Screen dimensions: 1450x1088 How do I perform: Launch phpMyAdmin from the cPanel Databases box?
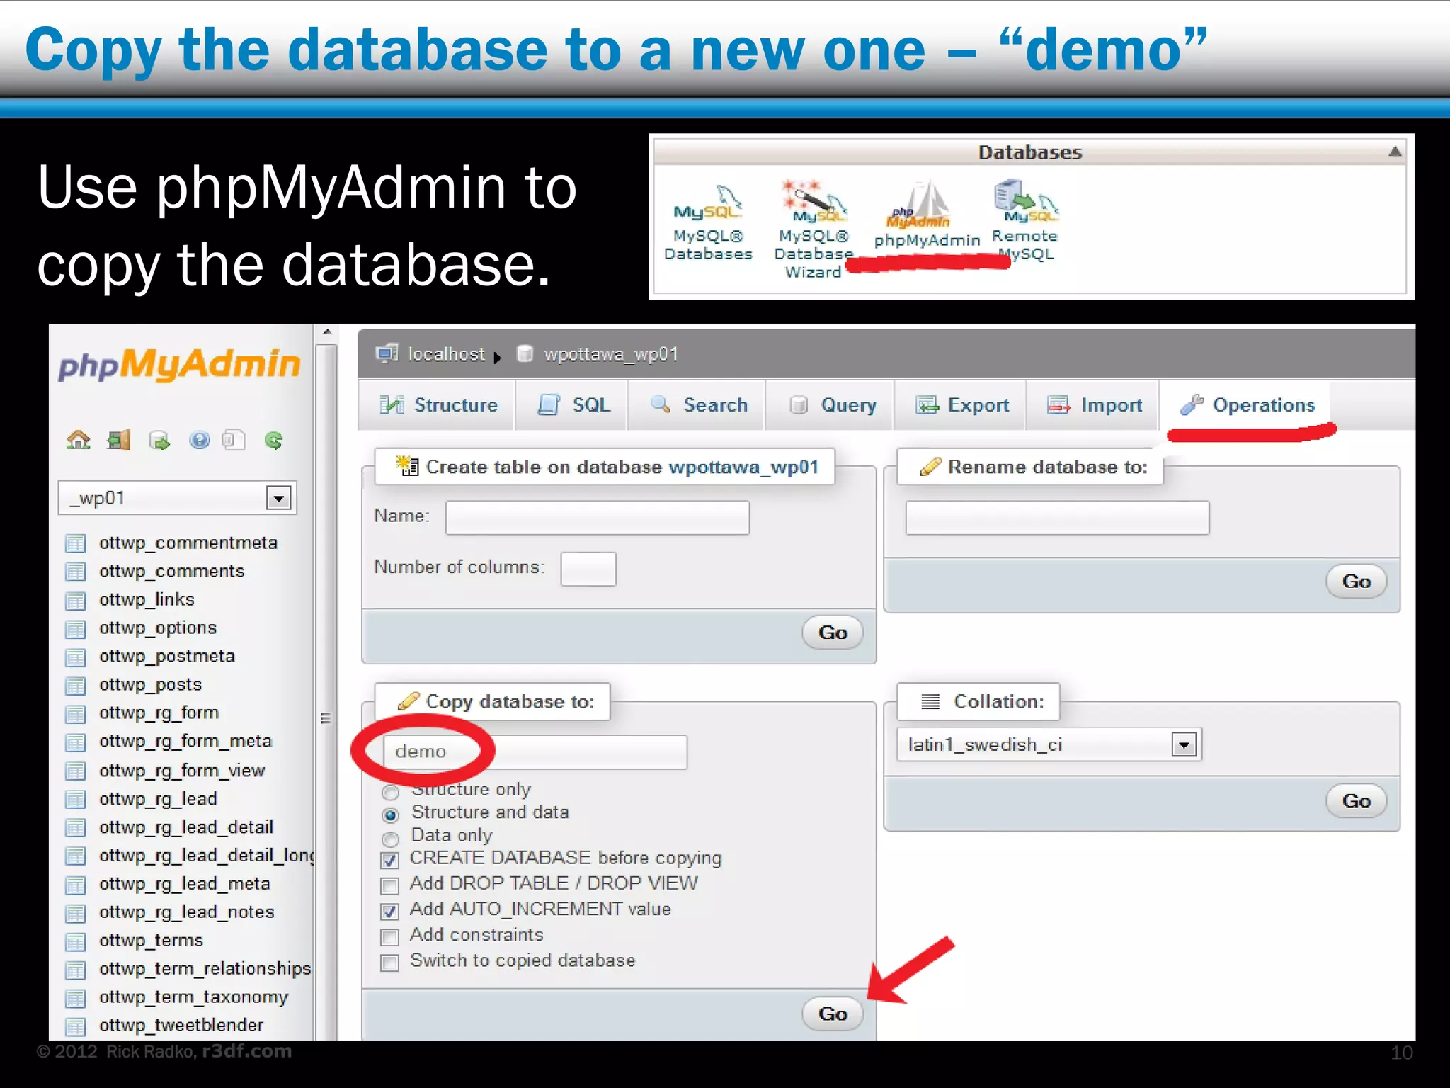(926, 215)
